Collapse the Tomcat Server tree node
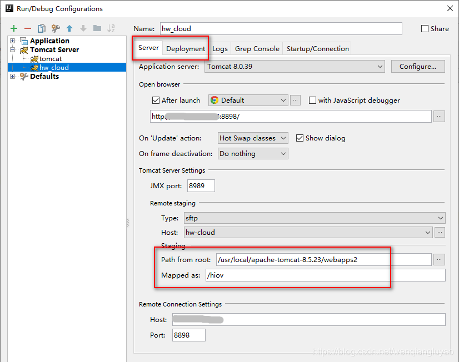The image size is (459, 362). [x=13, y=50]
